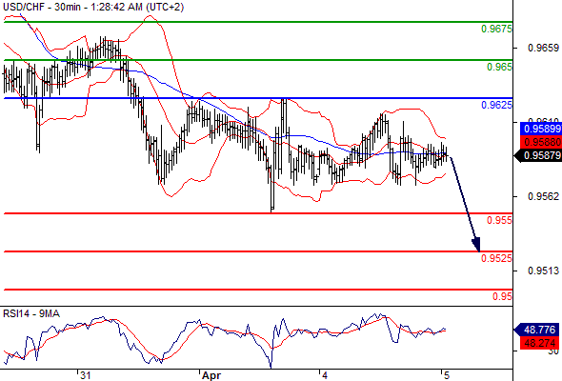Select the 48.274 RSI MA value tag

[539, 343]
